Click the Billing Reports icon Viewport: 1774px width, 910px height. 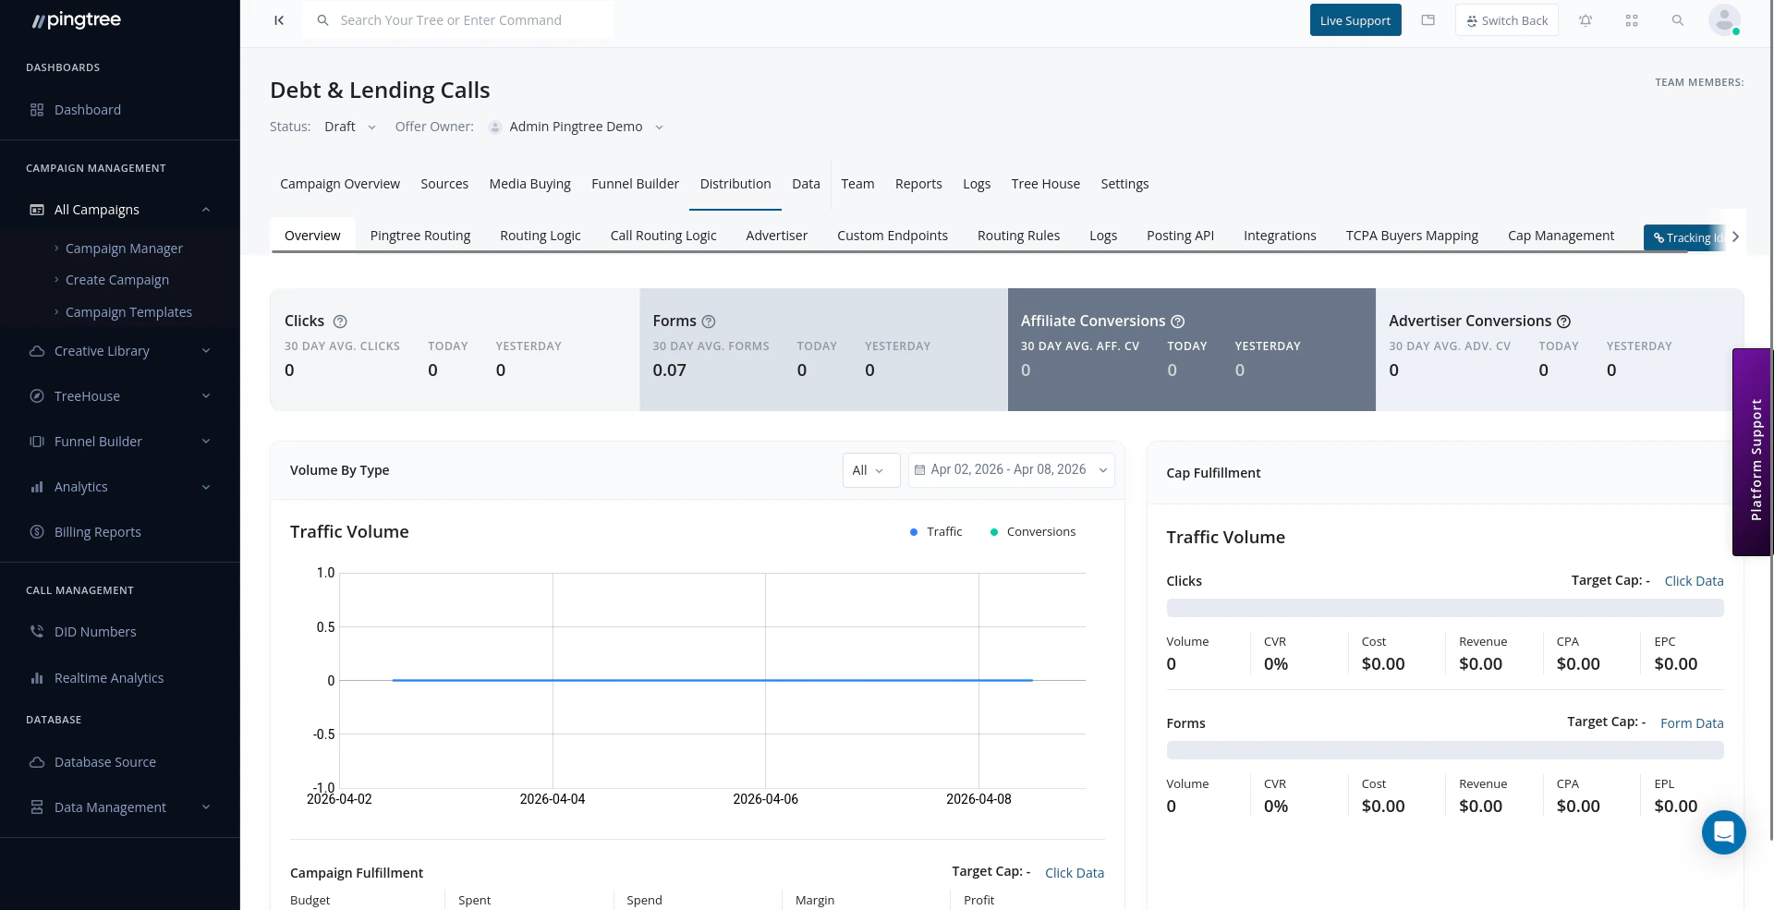click(x=36, y=531)
